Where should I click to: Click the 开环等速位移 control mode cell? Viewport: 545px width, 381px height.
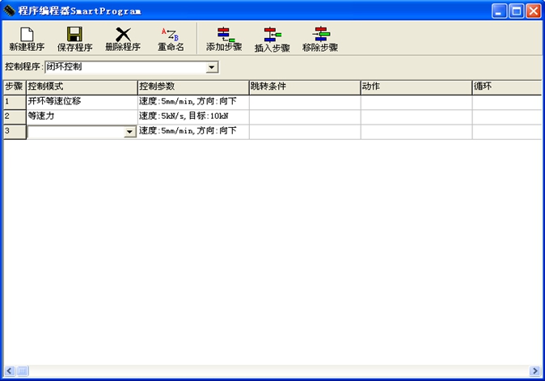coord(81,102)
